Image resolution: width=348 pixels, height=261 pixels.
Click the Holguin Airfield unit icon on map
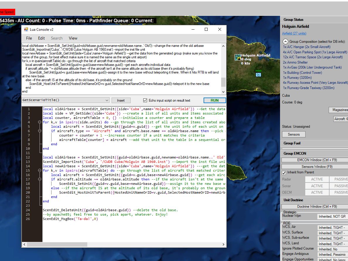[x=238, y=57]
